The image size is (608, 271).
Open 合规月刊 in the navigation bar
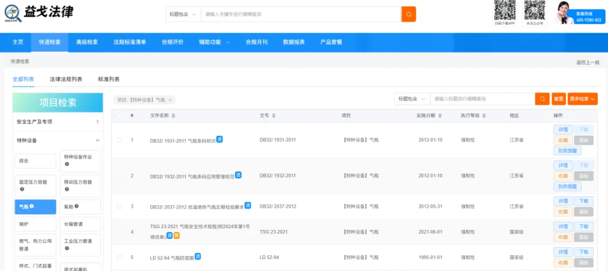(x=257, y=42)
